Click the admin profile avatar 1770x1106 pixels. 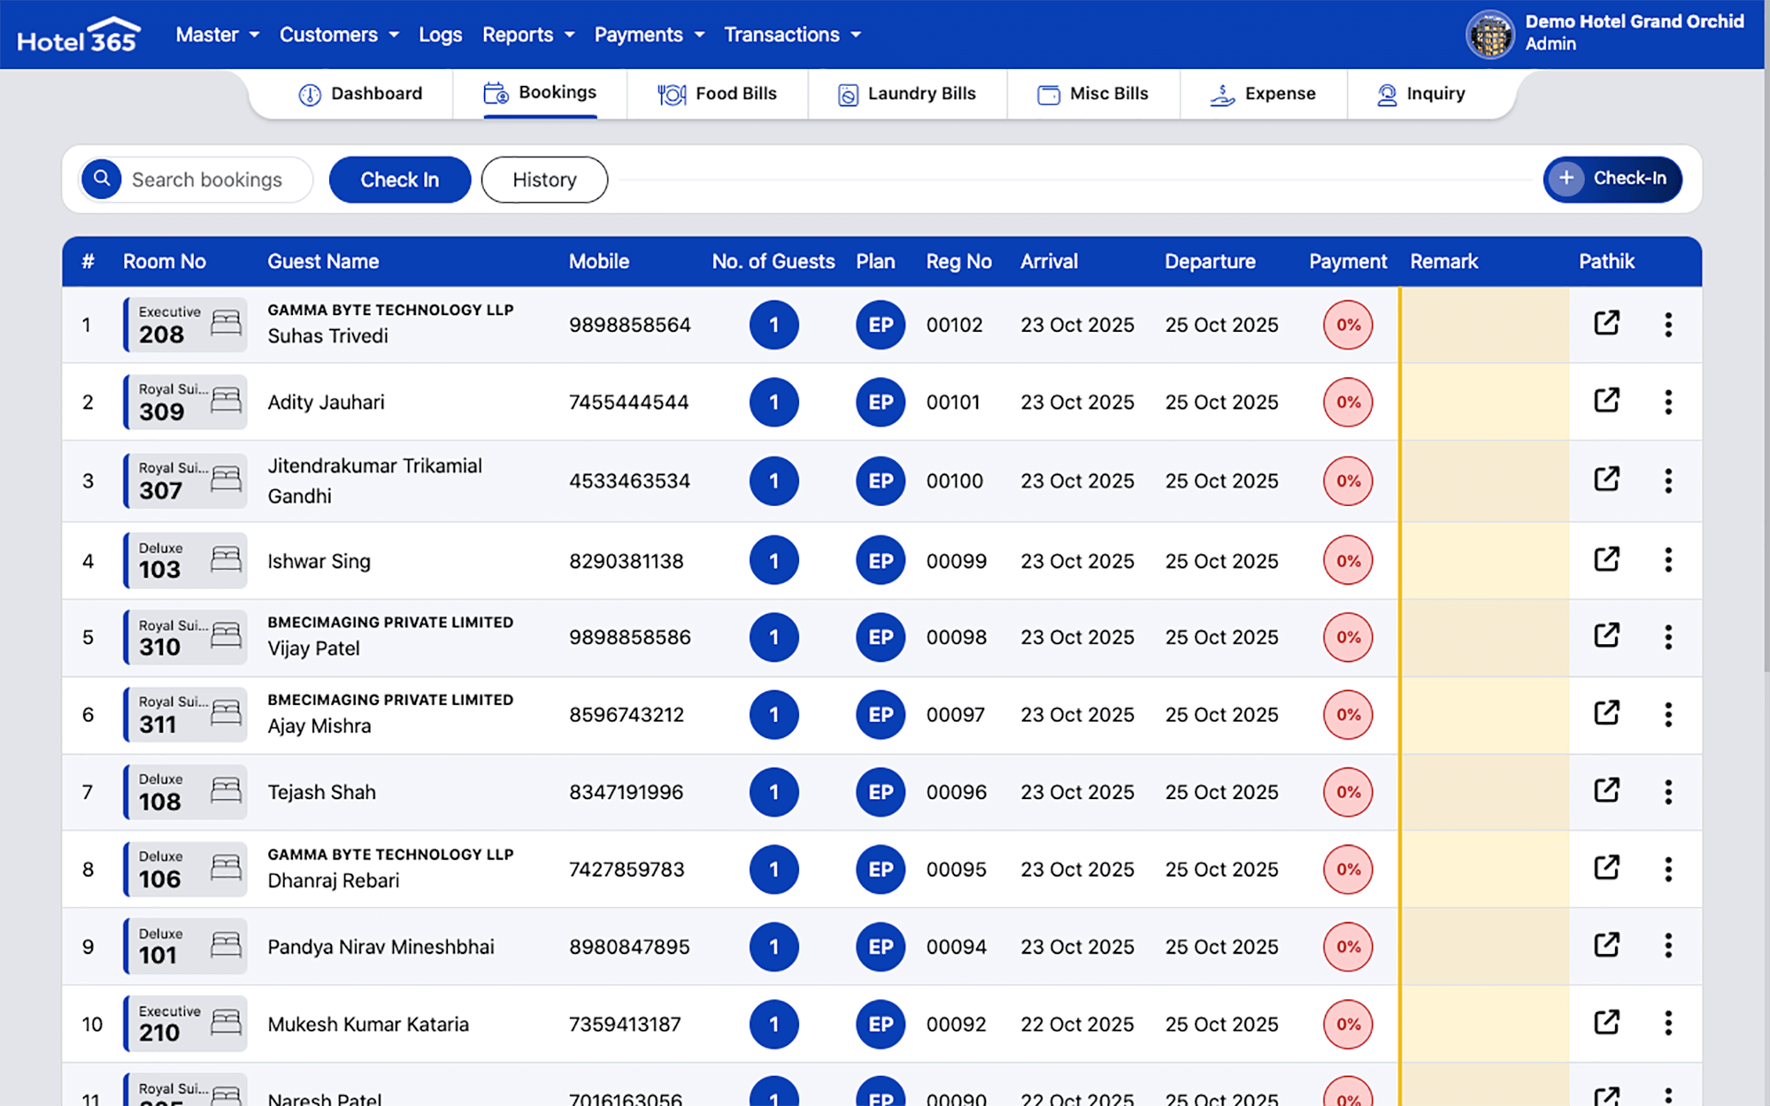click(x=1490, y=34)
